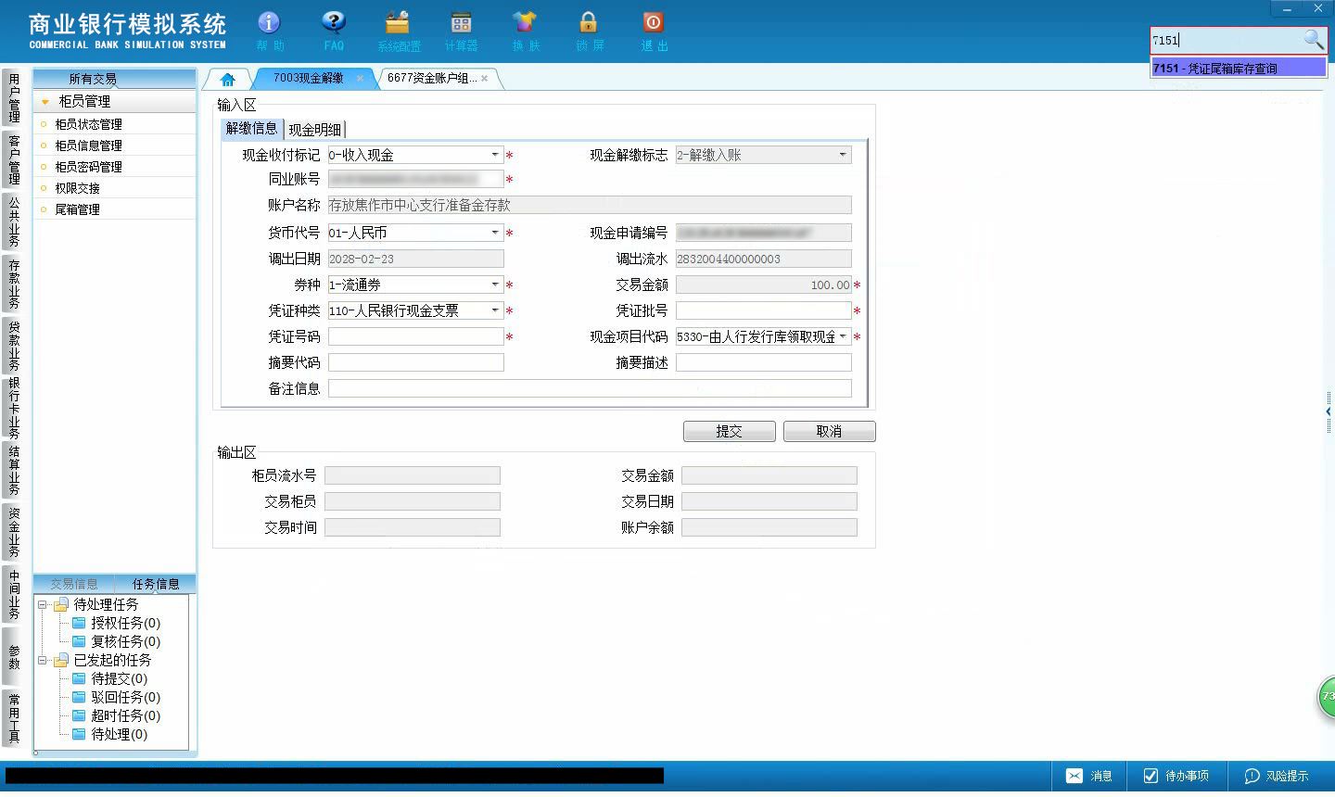Open the 货币代号 currency dropdown
The width and height of the screenshot is (1335, 797).
(495, 233)
